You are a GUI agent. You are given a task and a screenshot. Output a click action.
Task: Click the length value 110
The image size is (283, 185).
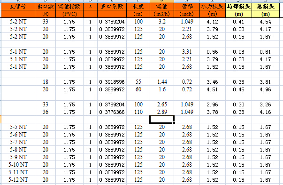coord(138,112)
